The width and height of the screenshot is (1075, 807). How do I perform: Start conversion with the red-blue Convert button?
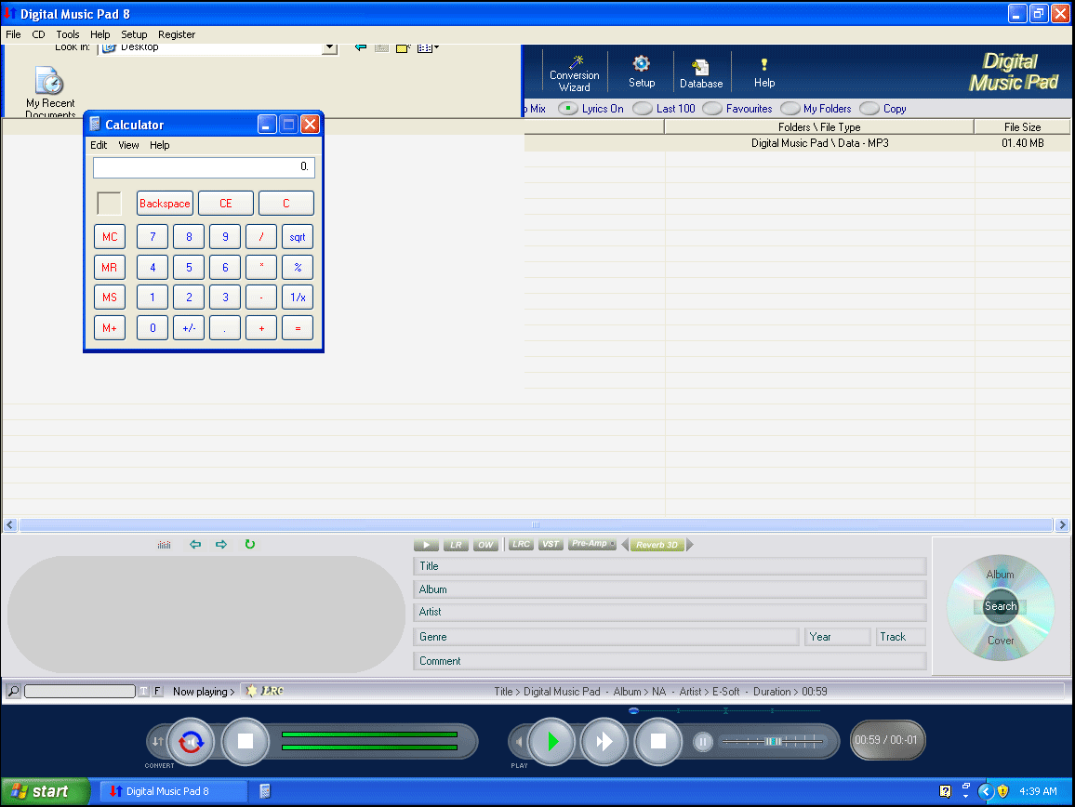coord(191,741)
